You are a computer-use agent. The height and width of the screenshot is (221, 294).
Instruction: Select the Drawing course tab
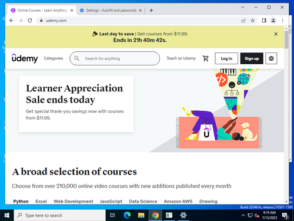(208, 202)
